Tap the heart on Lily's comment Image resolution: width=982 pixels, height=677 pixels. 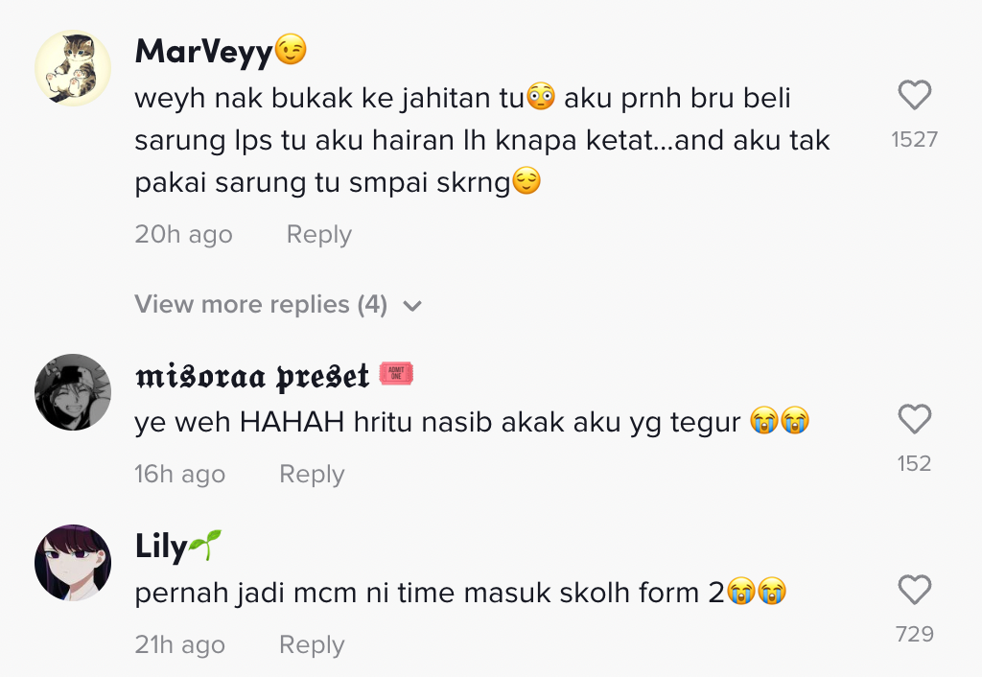pos(914,590)
